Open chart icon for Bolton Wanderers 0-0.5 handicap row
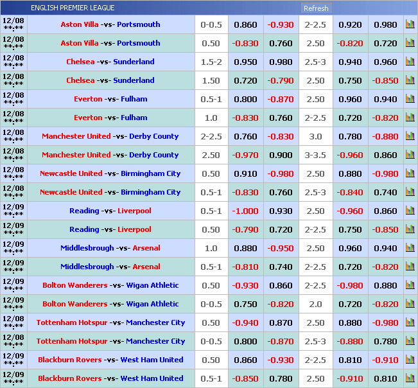Image resolution: width=418 pixels, height=388 pixels. 410,304
